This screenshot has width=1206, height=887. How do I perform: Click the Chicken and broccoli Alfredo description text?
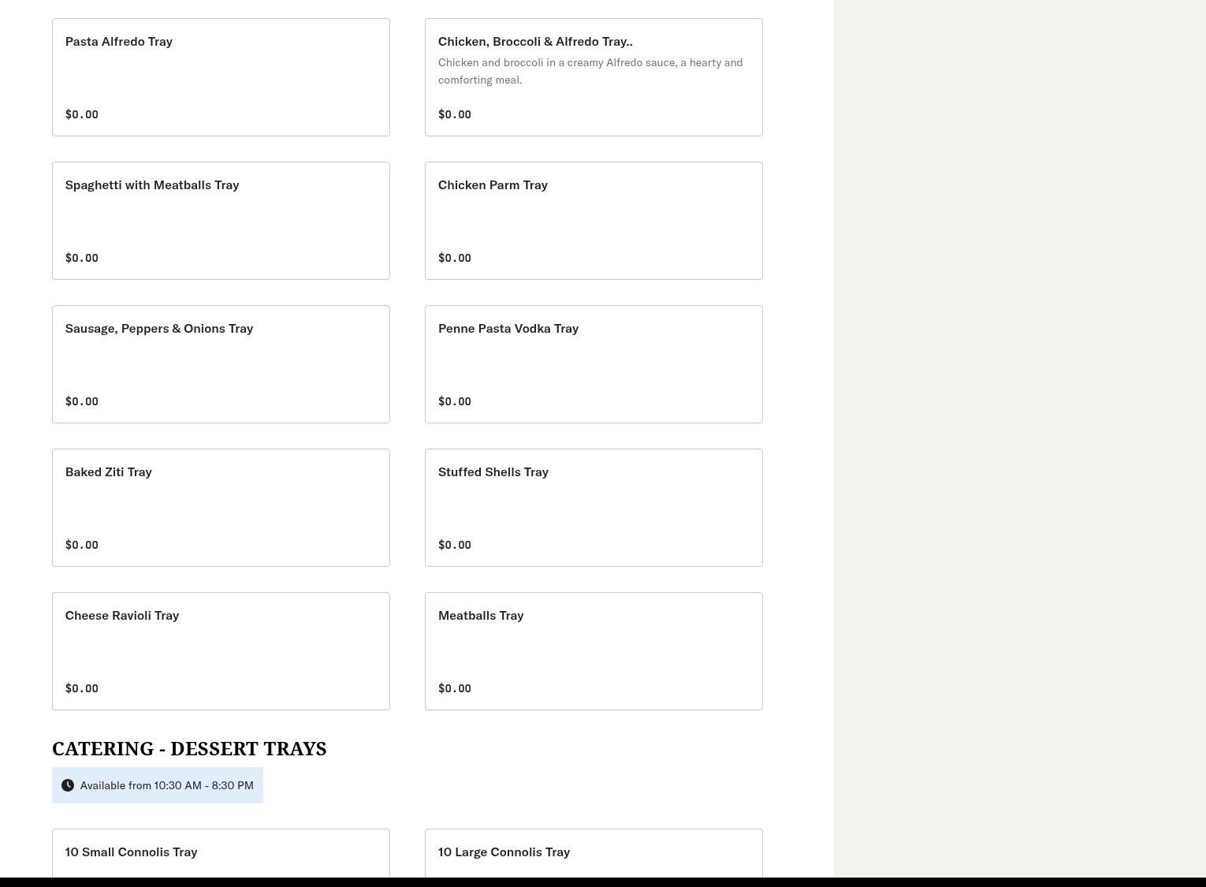pos(590,71)
